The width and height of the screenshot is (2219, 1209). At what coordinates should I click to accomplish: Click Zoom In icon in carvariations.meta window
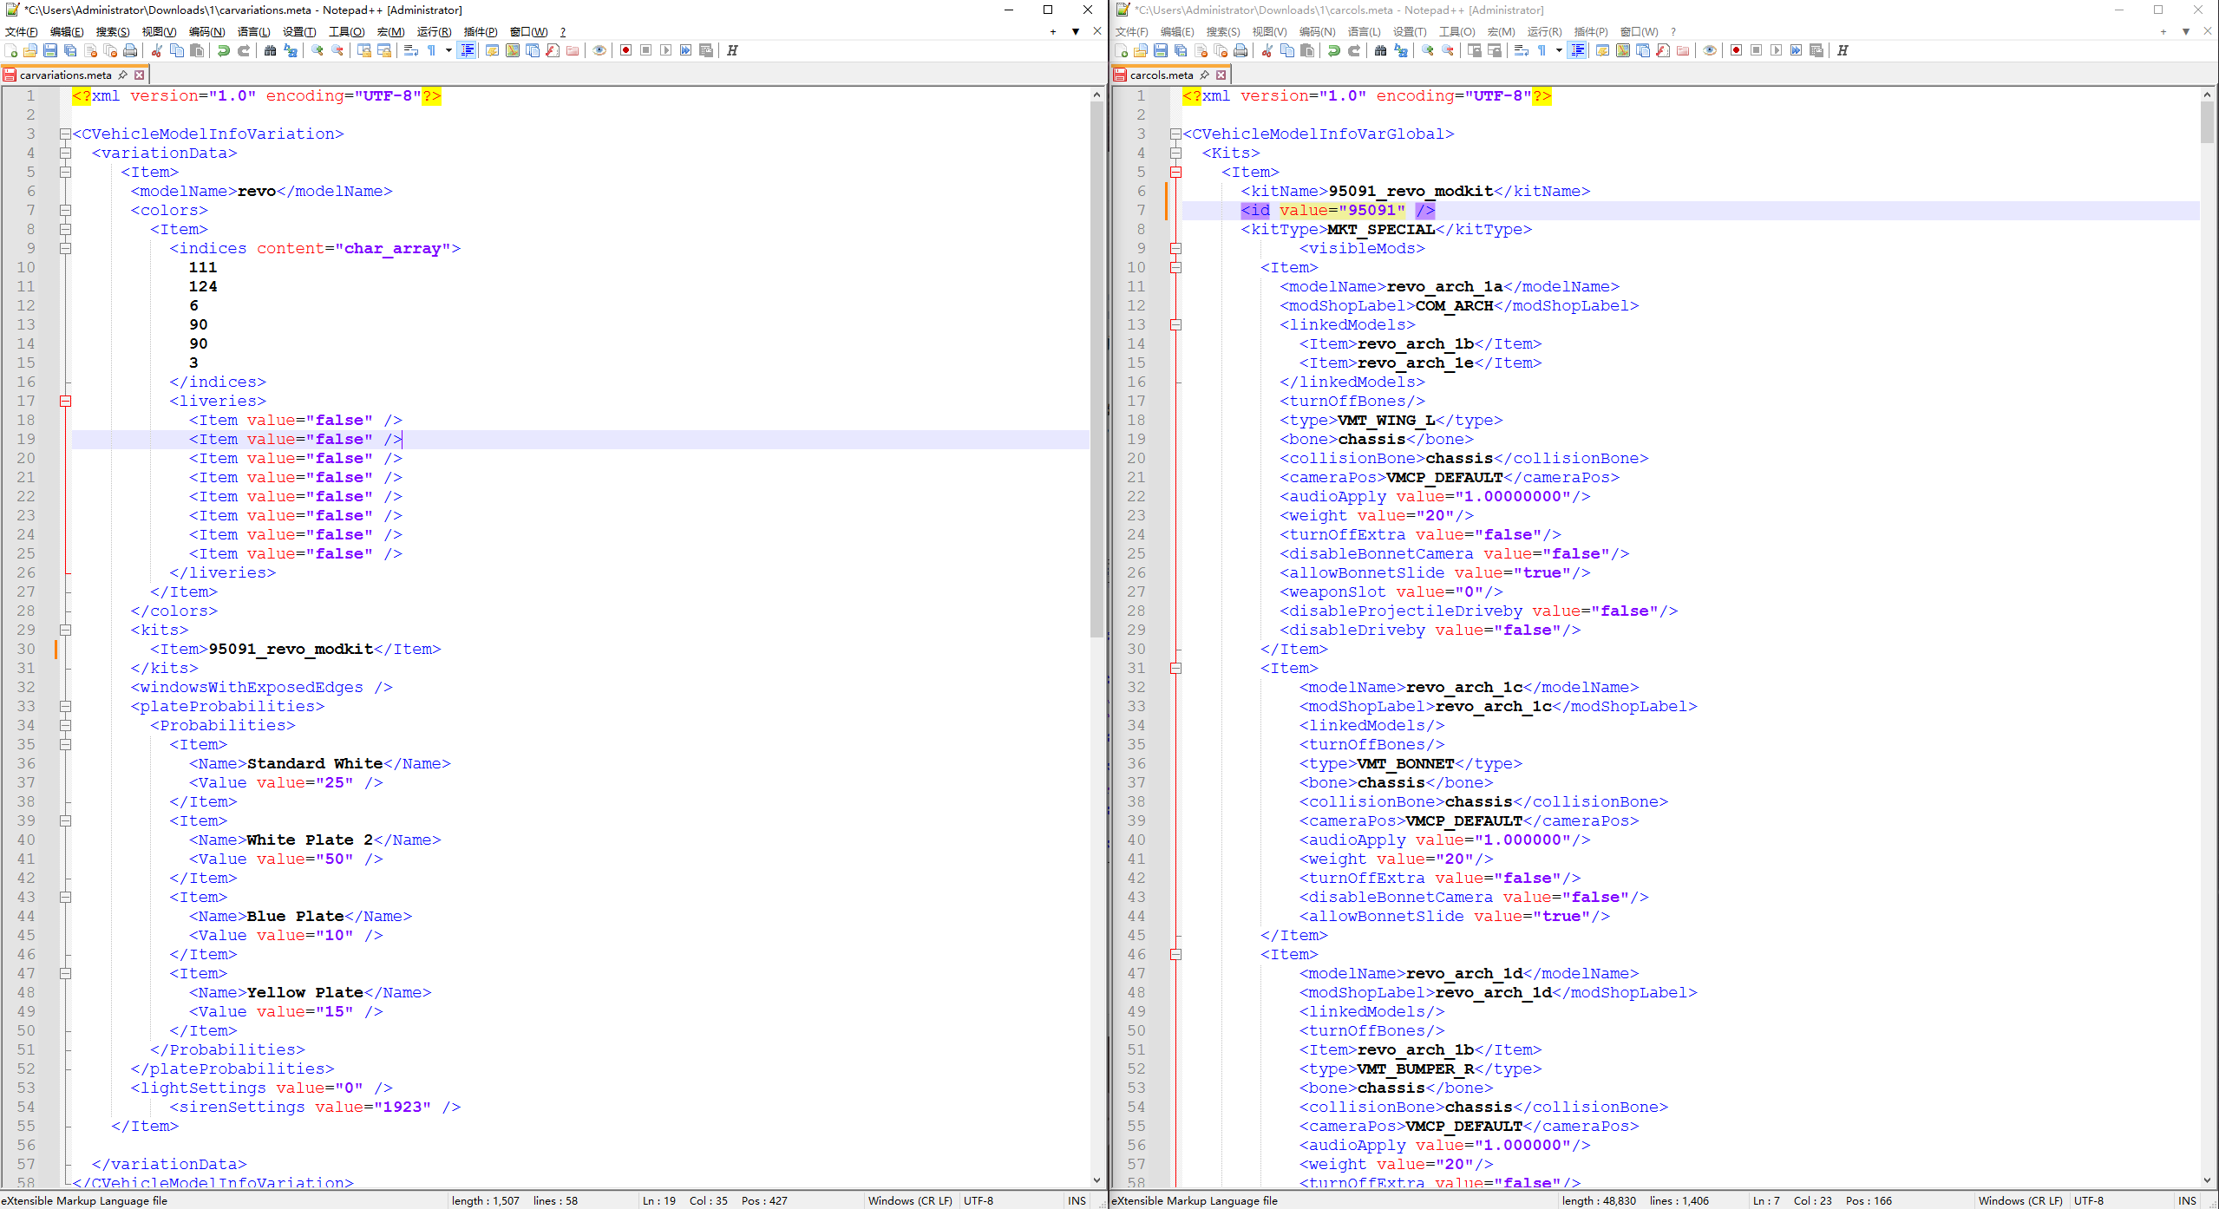pyautogui.click(x=317, y=50)
